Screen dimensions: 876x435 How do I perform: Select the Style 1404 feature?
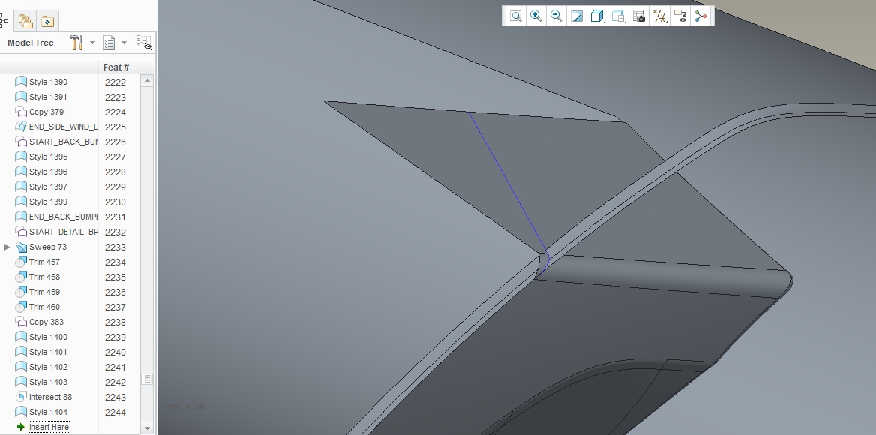(48, 412)
